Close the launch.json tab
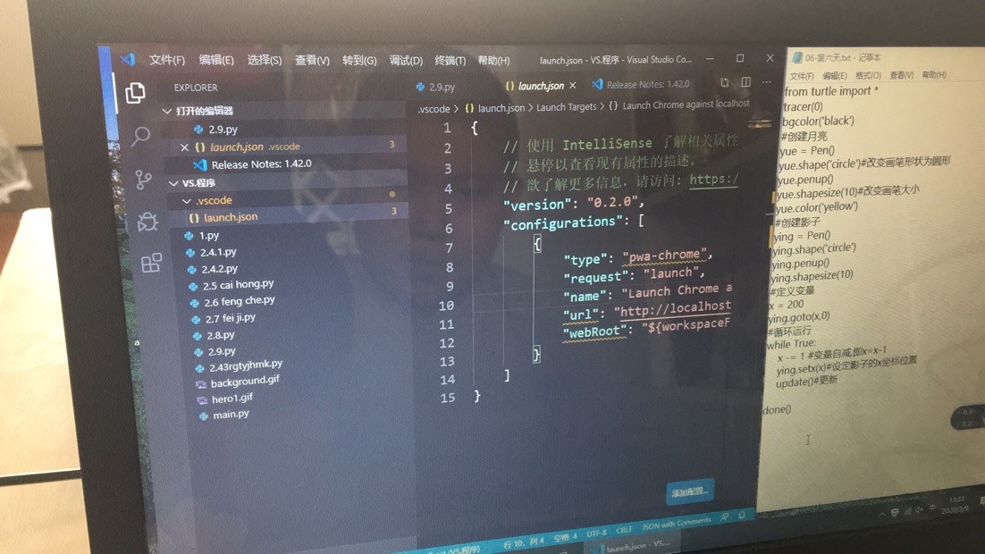The height and width of the screenshot is (554, 985). pyautogui.click(x=573, y=86)
